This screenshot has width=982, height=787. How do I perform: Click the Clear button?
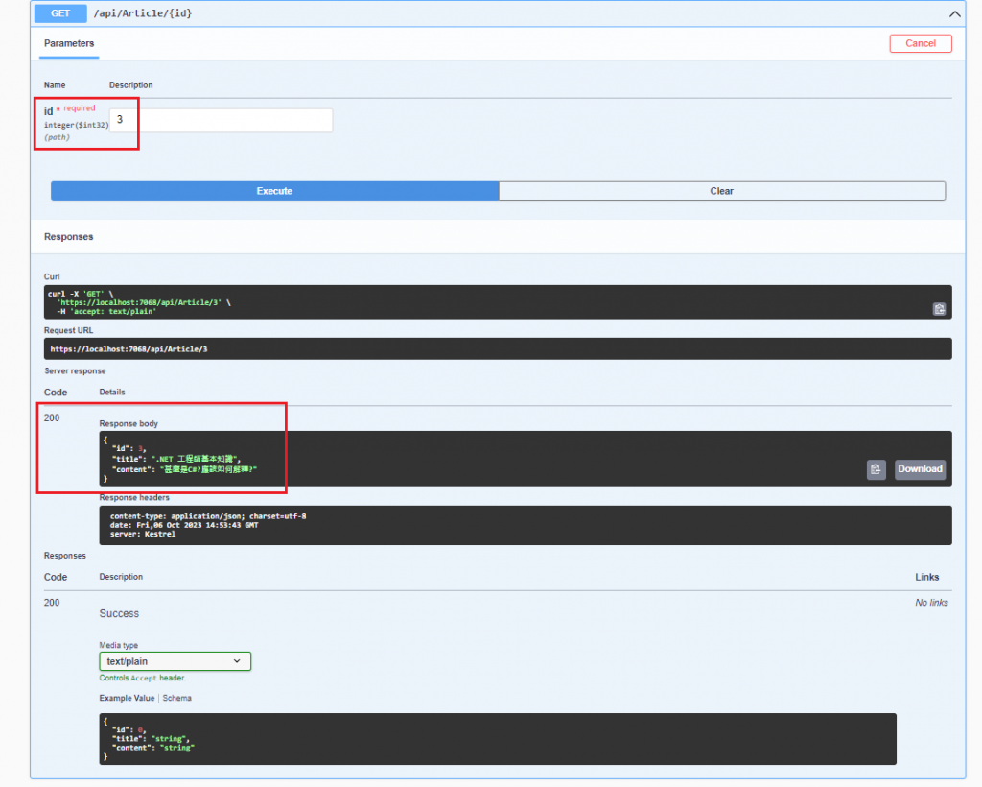click(721, 191)
